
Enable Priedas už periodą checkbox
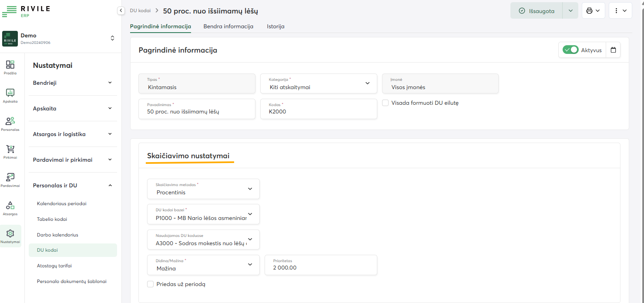(151, 284)
